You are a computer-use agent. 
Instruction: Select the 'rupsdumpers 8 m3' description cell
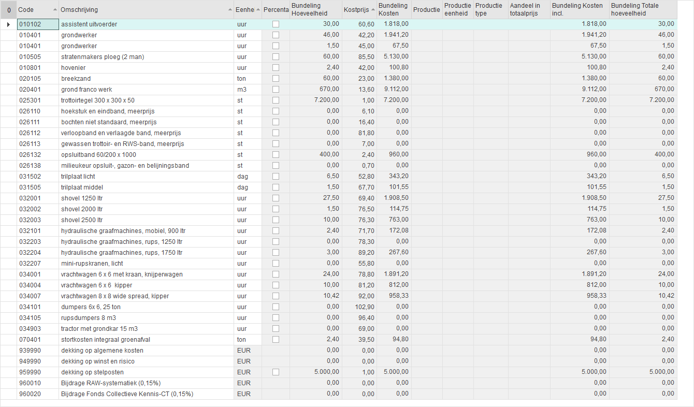[x=147, y=318]
